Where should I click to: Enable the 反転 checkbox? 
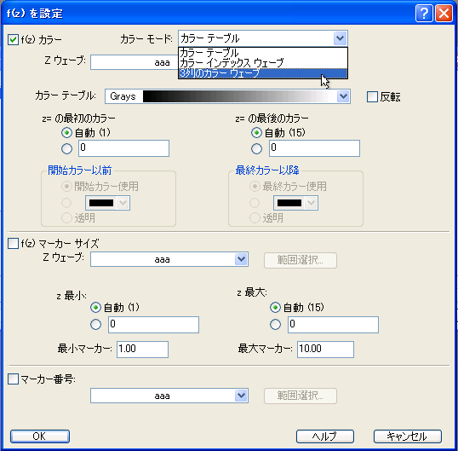(x=372, y=97)
